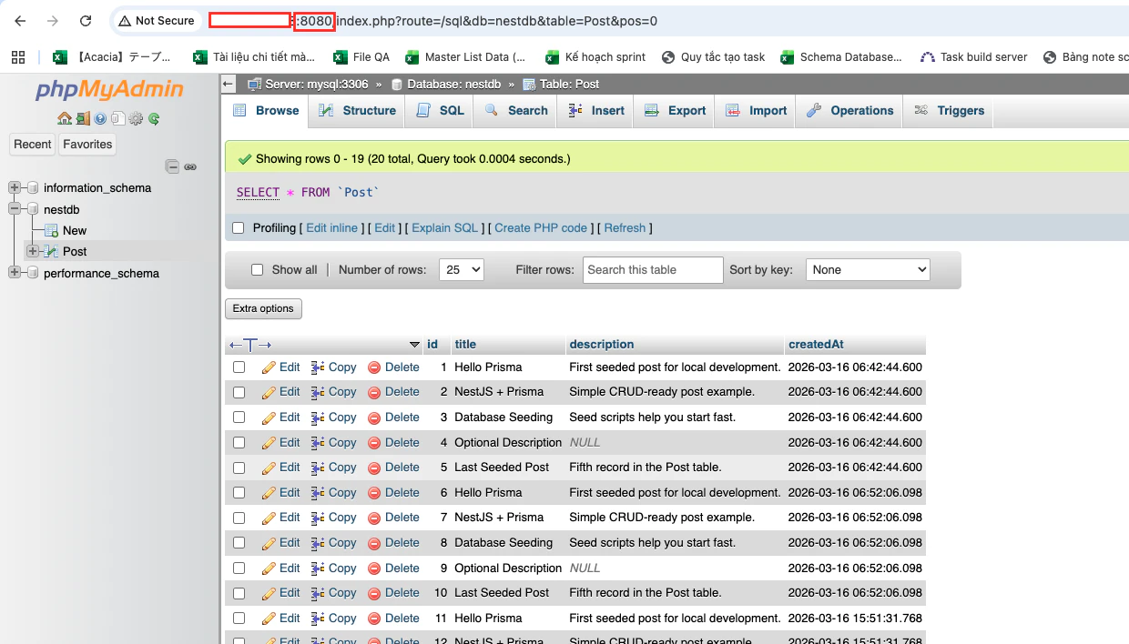
Task: Click pencil Edit icon for row id 1
Action: (x=269, y=367)
